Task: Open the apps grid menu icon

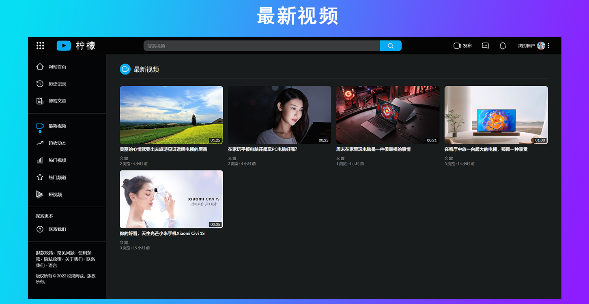Action: tap(40, 46)
